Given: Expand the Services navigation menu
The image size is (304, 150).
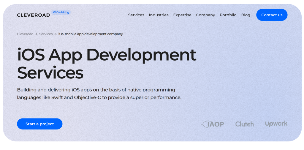Looking at the screenshot, I should [x=136, y=15].
